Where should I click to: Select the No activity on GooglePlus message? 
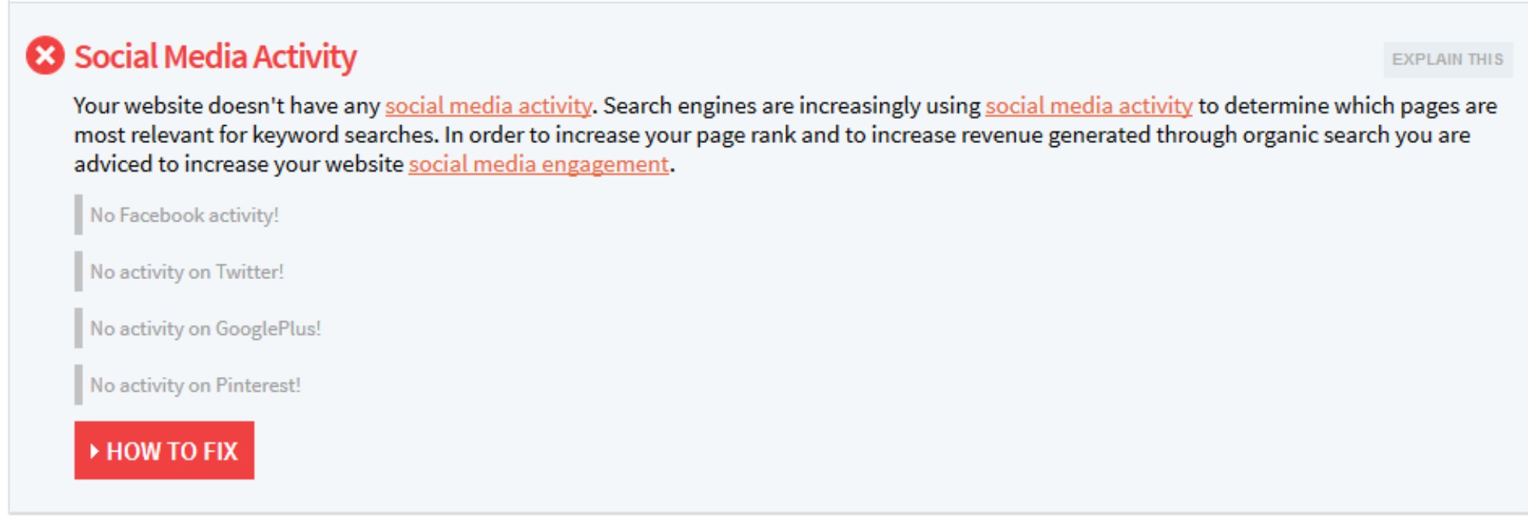point(205,329)
